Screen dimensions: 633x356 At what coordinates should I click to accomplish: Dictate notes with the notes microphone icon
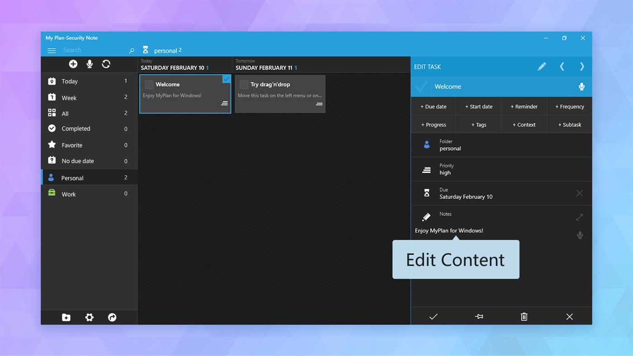[580, 235]
